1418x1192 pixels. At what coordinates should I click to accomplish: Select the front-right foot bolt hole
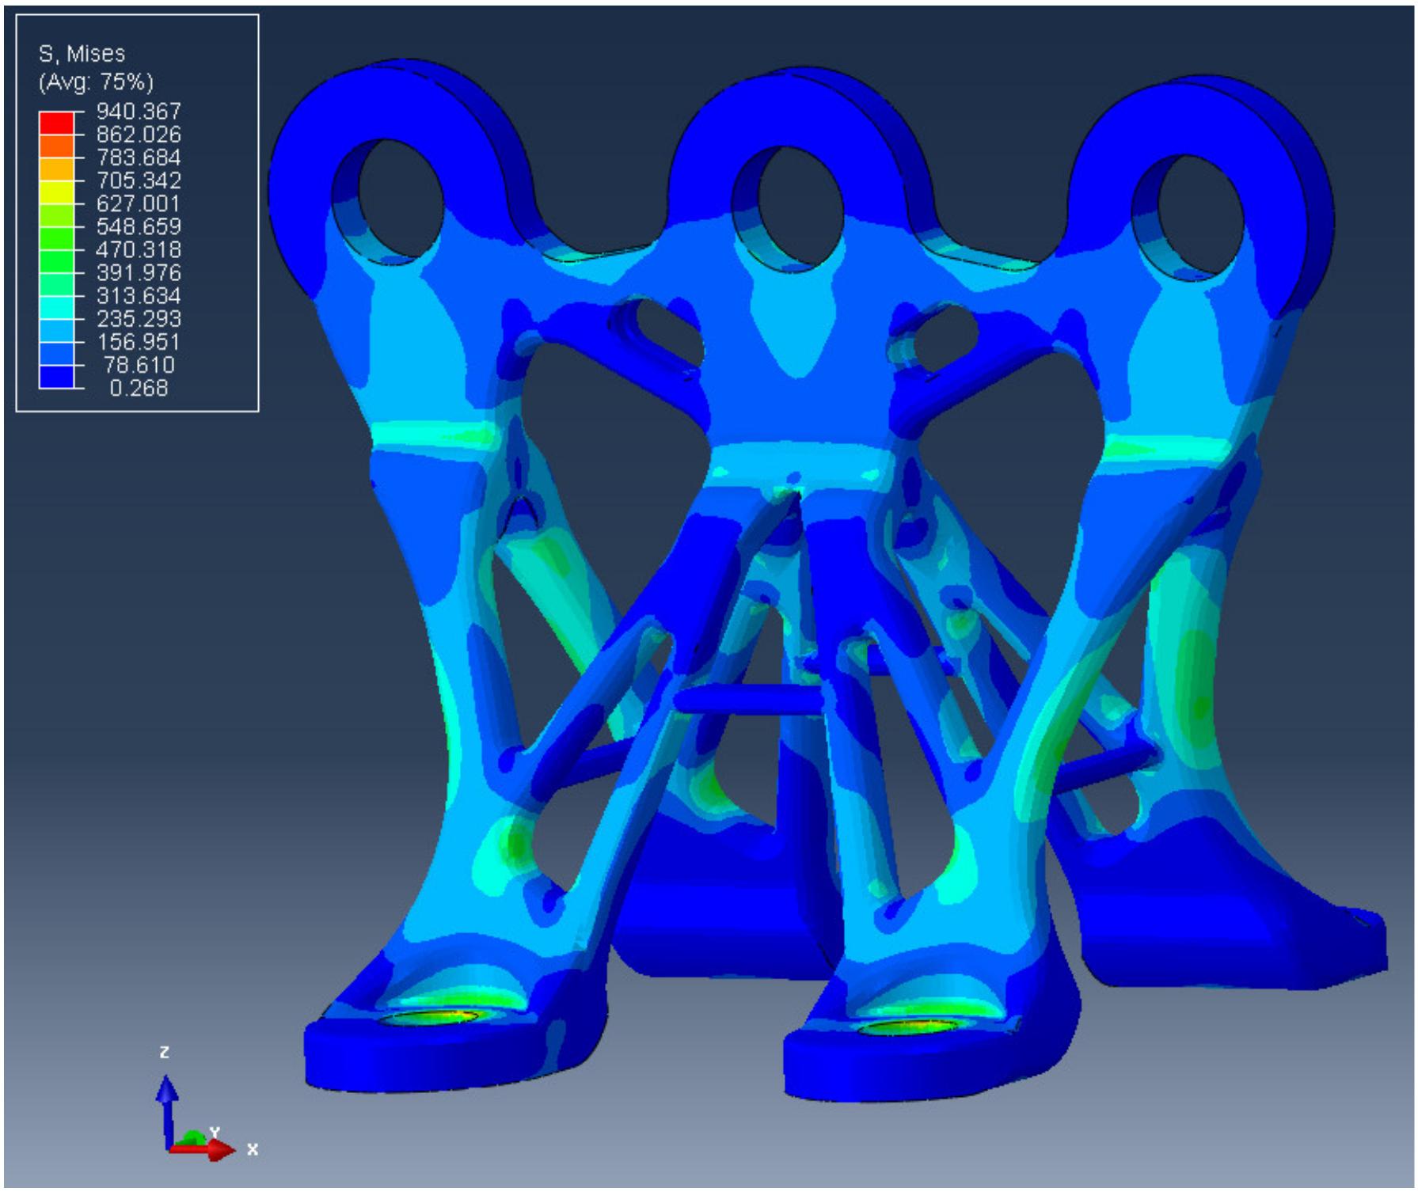pos(910,1027)
